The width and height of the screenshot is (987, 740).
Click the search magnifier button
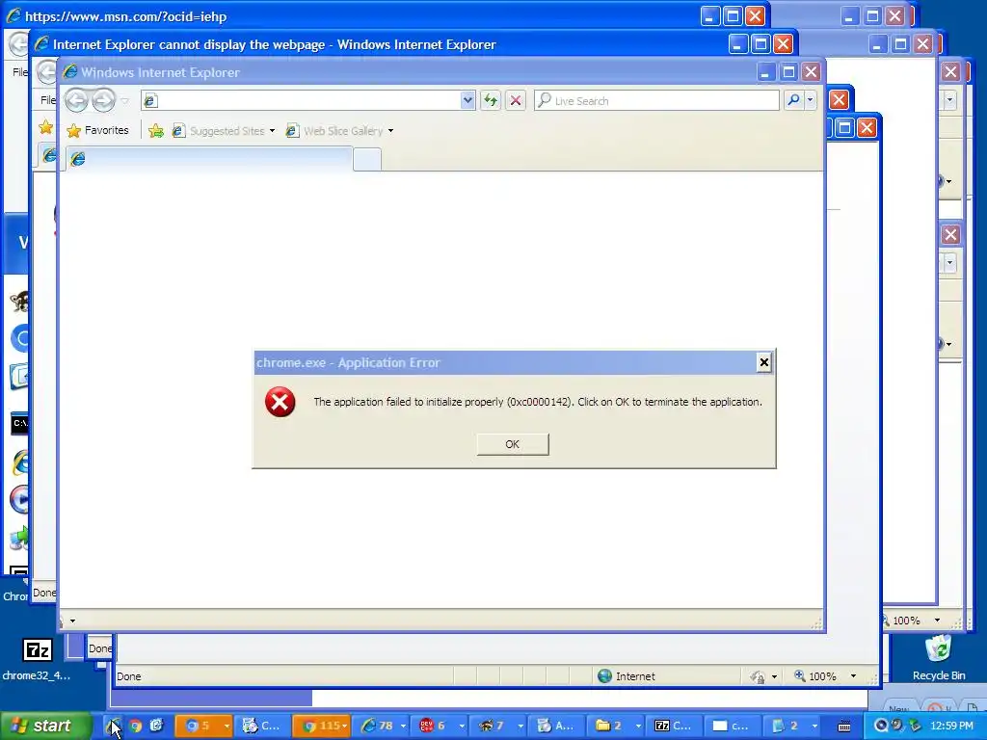[x=794, y=100]
